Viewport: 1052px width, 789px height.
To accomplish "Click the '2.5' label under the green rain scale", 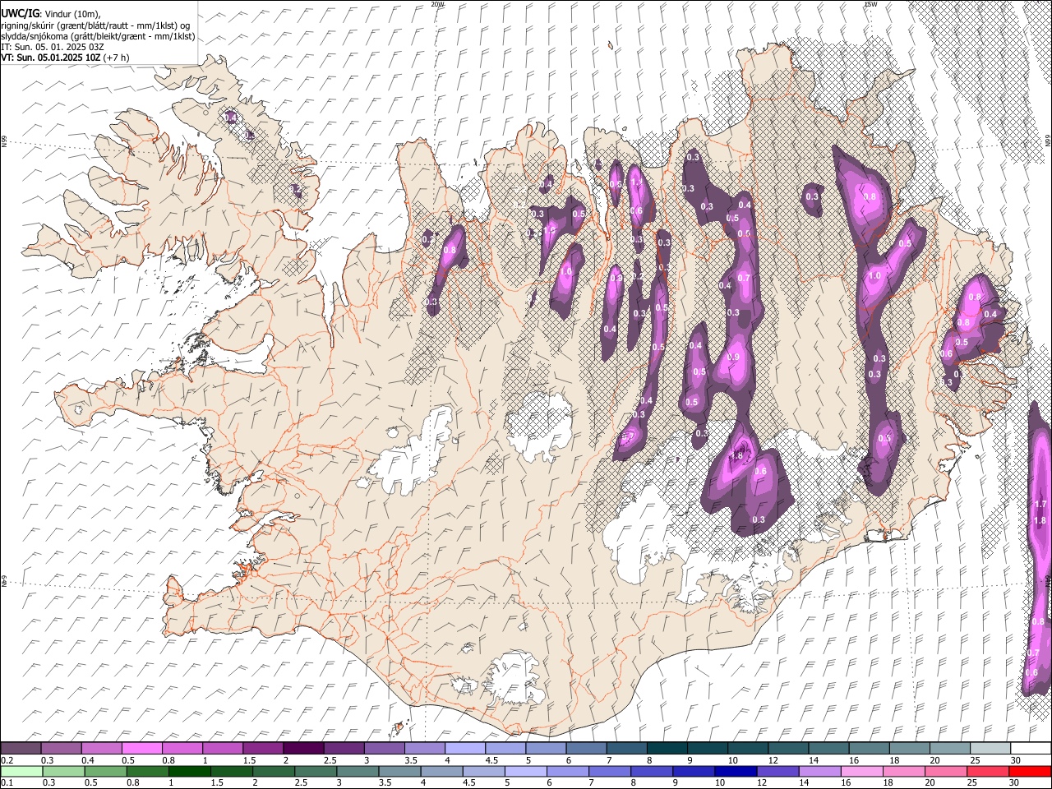I will [301, 782].
